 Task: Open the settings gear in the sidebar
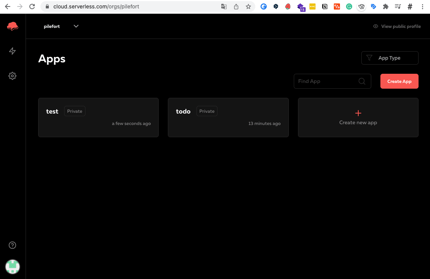[13, 76]
